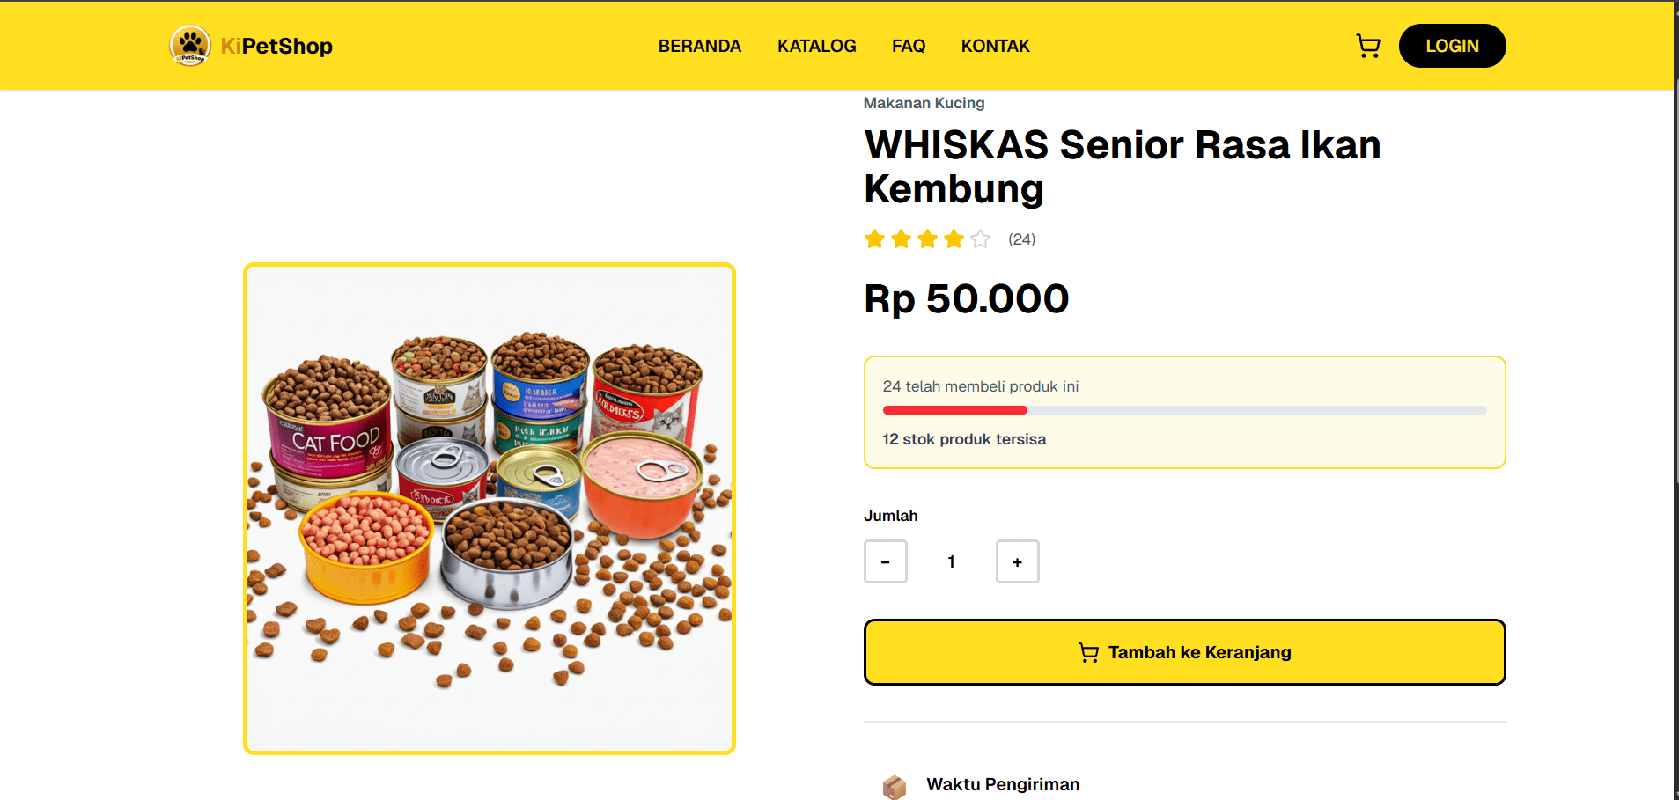Viewport: 1679px width, 800px height.
Task: Click the KiPetShop paw logo
Action: pos(190,46)
